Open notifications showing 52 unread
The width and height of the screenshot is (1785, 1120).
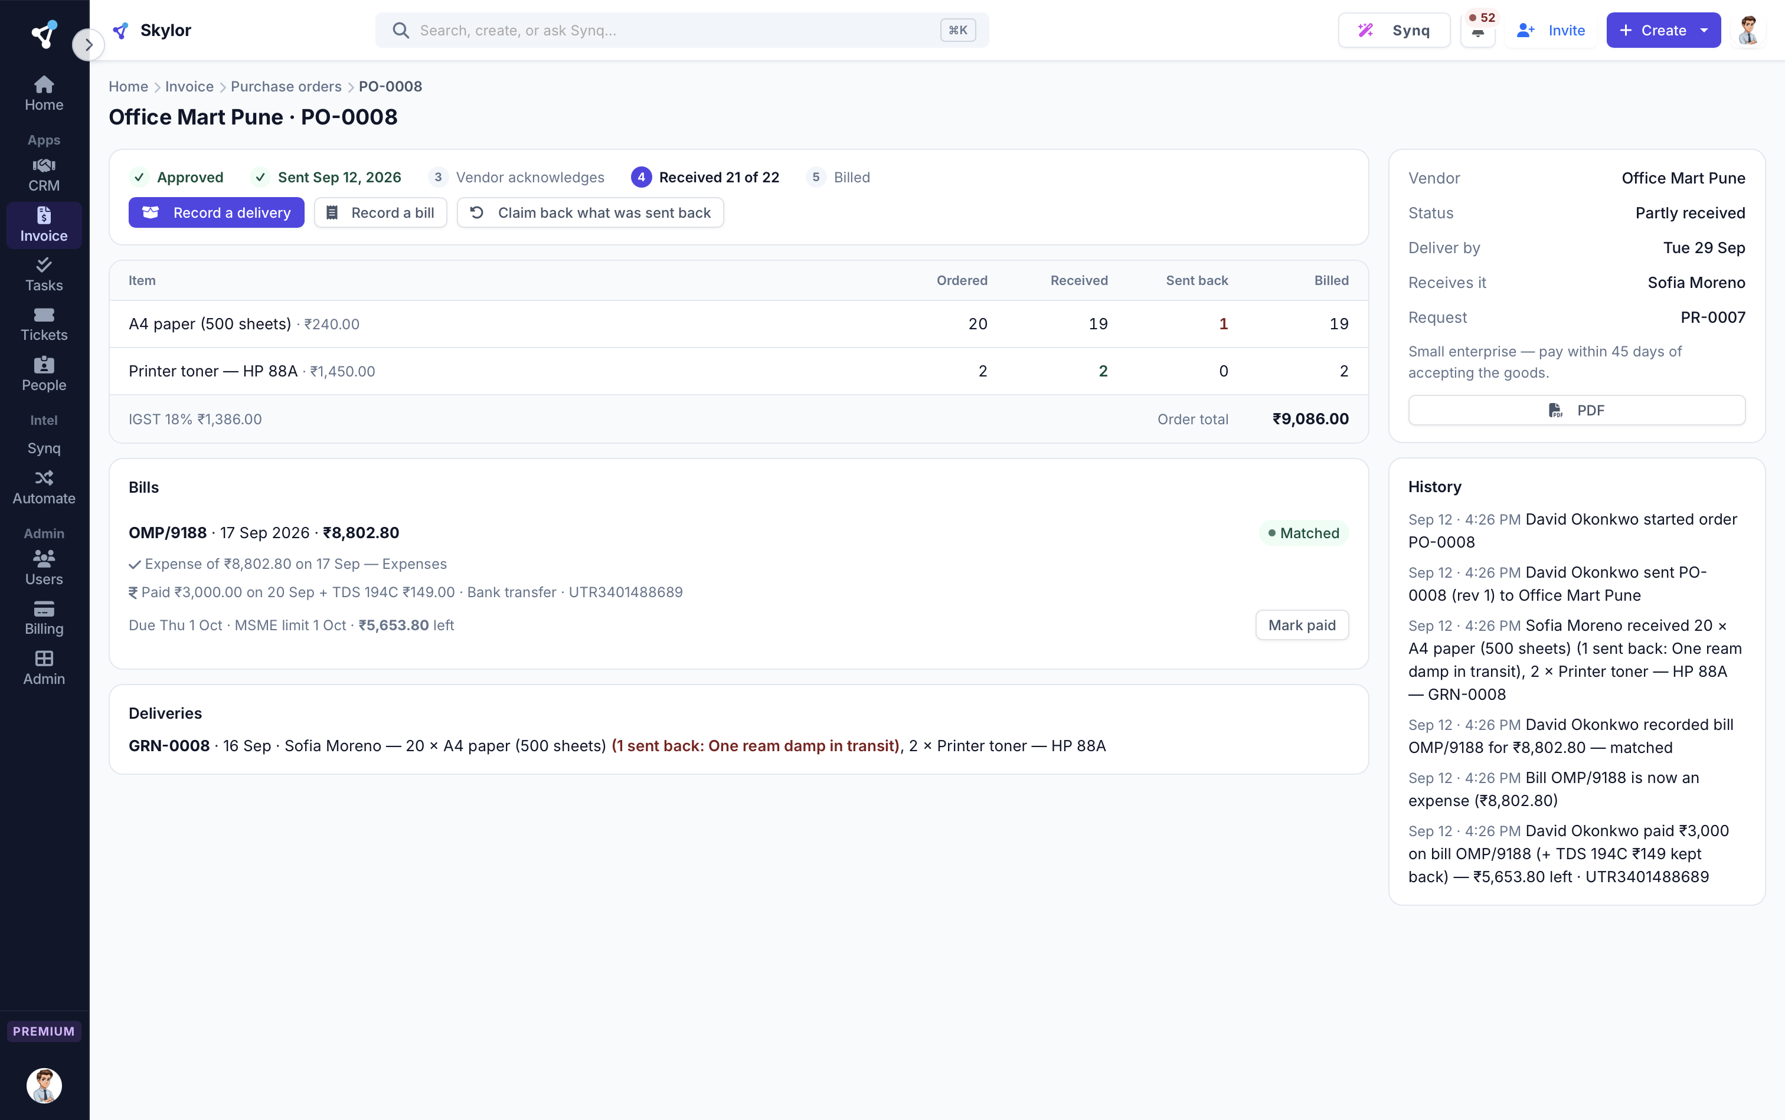pos(1478,30)
